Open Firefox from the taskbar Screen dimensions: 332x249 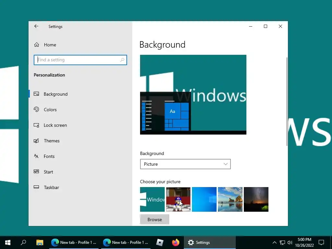point(175,243)
